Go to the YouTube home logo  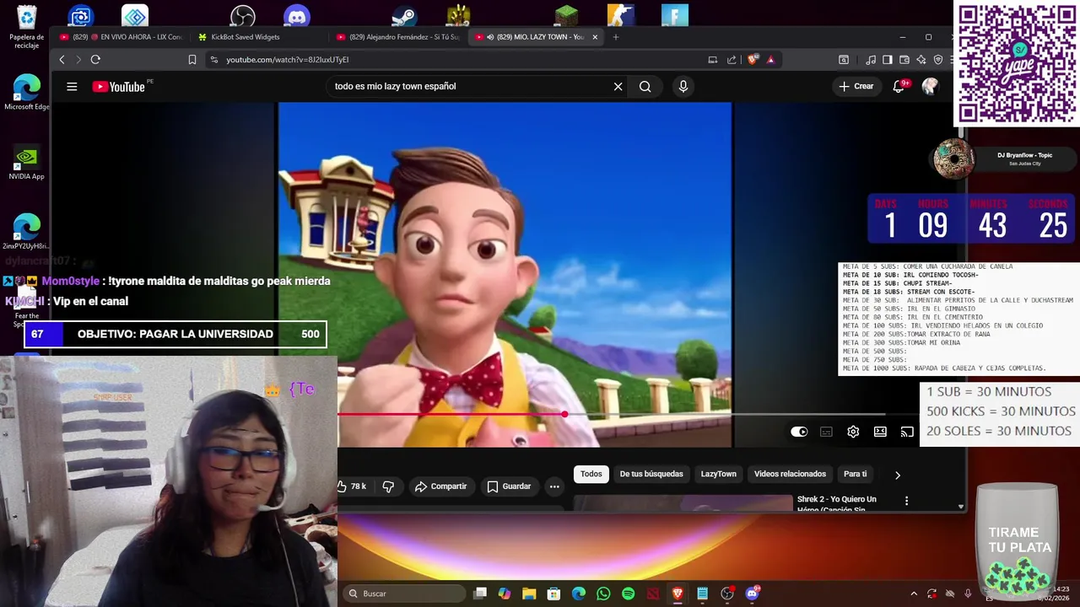118,86
